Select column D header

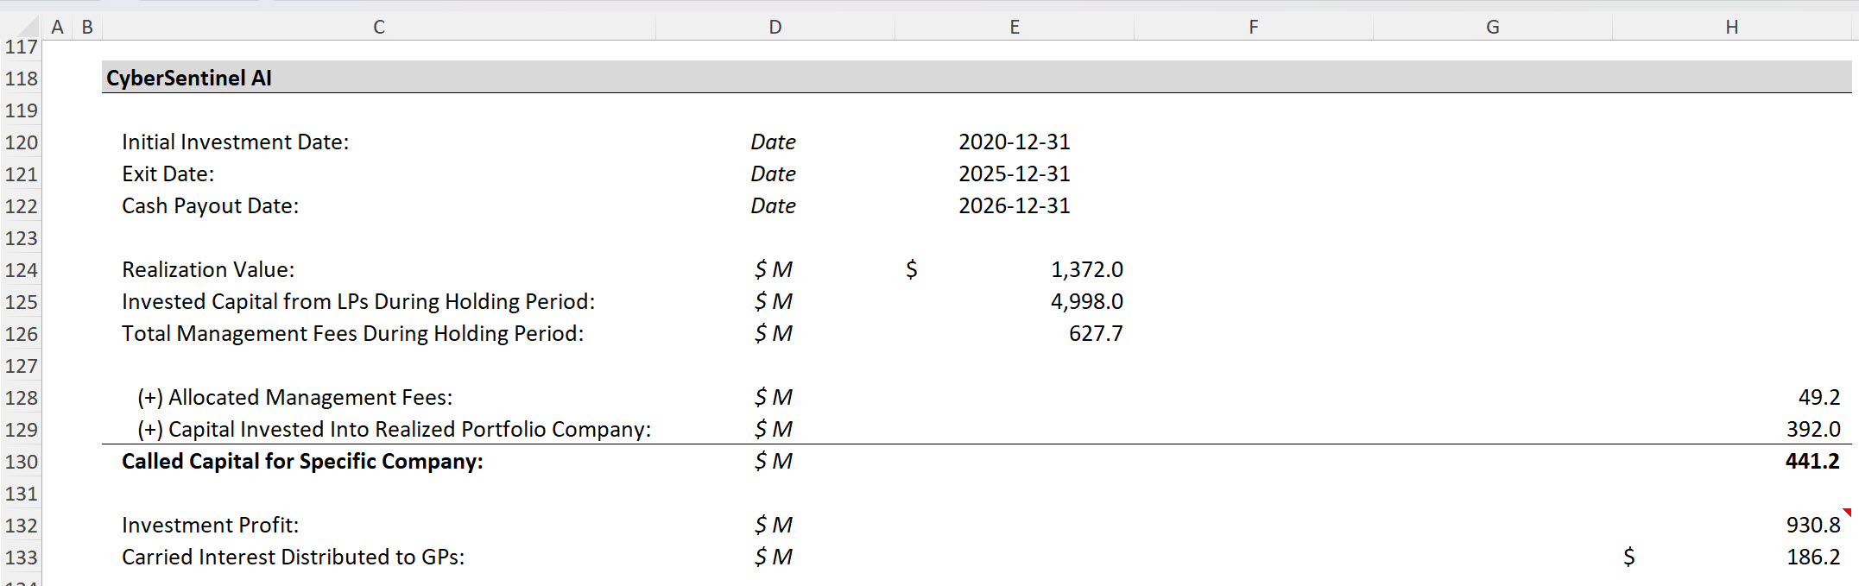pos(775,27)
